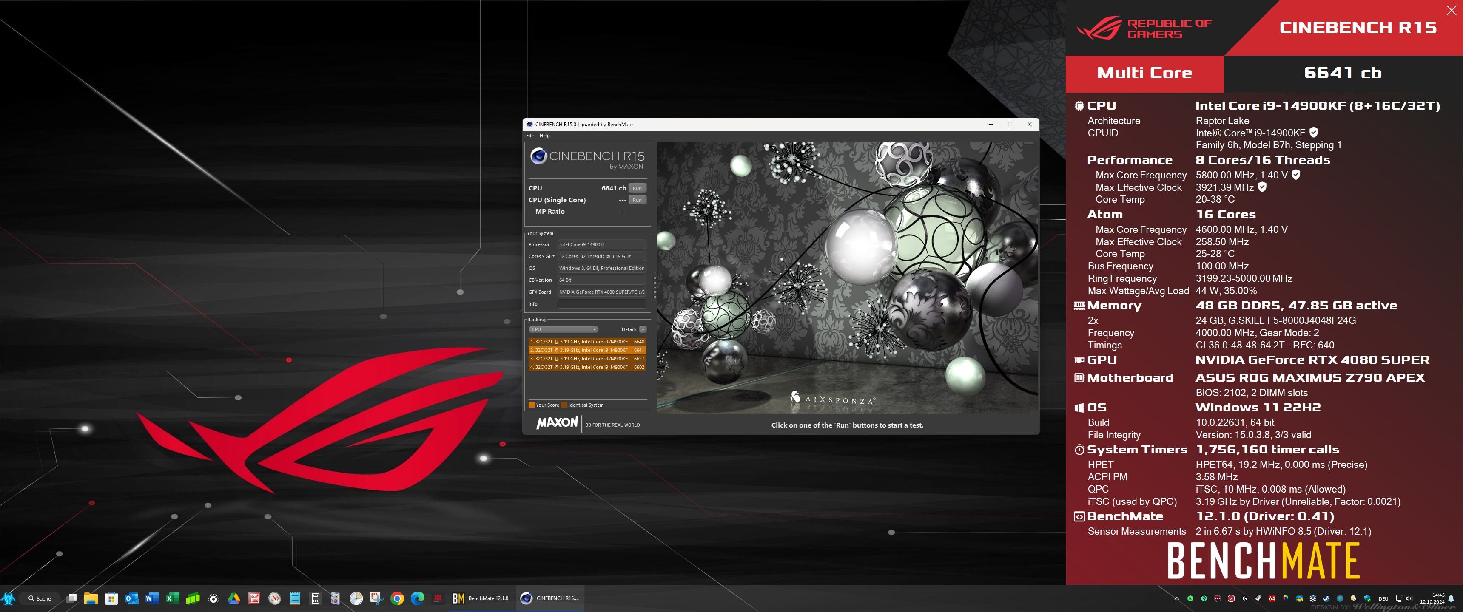Click the Steam tray icon
Viewport: 1463px width, 612px height.
1326,598
